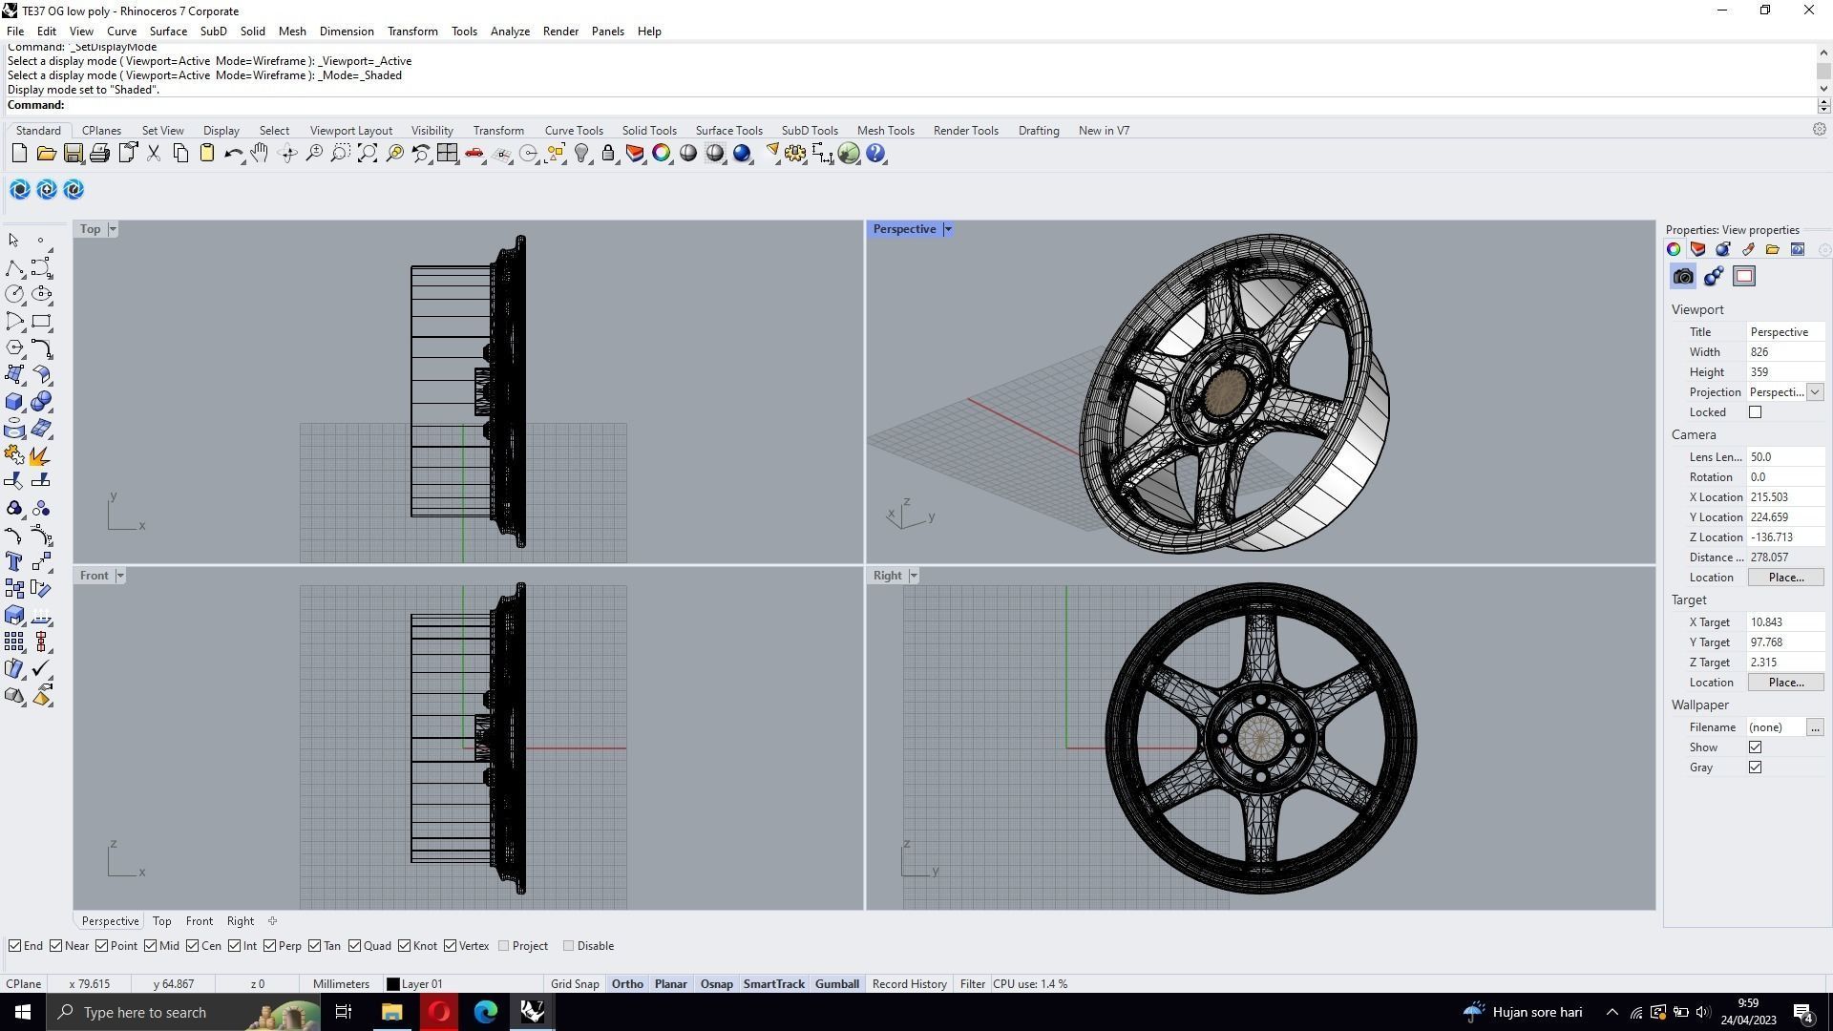Click the Undo arrow icon
The image size is (1833, 1031).
(233, 154)
